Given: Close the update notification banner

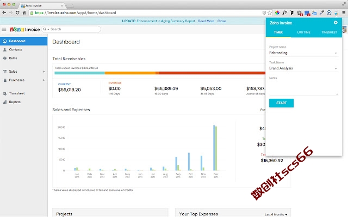Looking at the screenshot, I should tap(221, 21).
